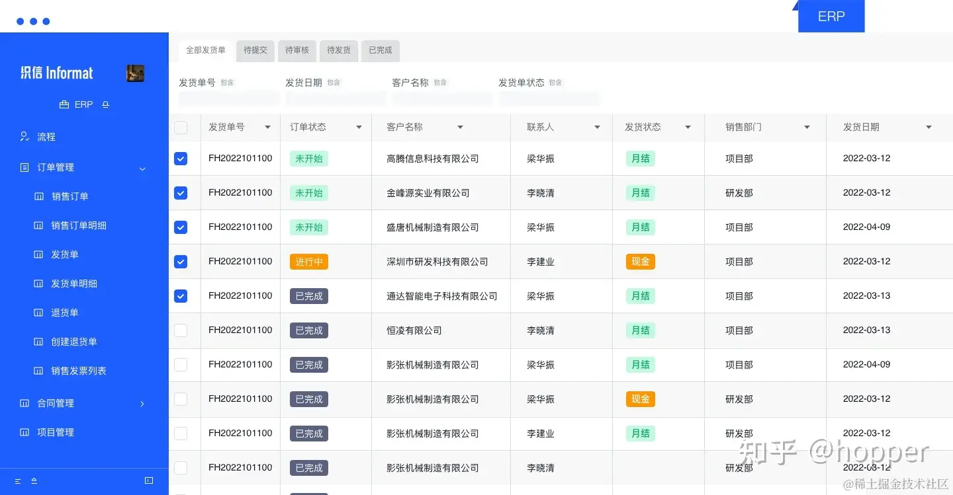Open the 订单状态 column dropdown arrow
Image resolution: width=953 pixels, height=495 pixels.
click(x=359, y=128)
